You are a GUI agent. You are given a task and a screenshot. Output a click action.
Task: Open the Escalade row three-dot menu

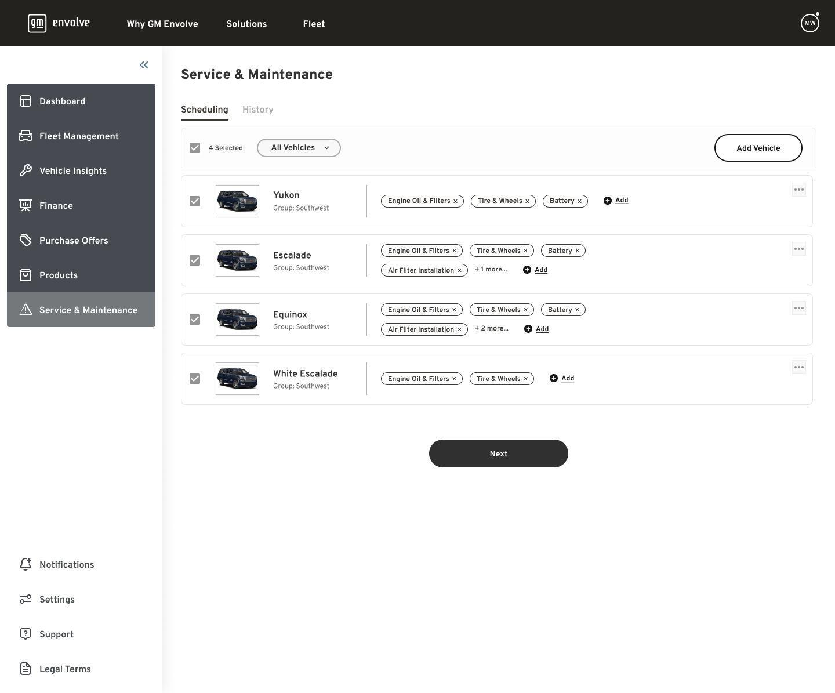coord(799,249)
